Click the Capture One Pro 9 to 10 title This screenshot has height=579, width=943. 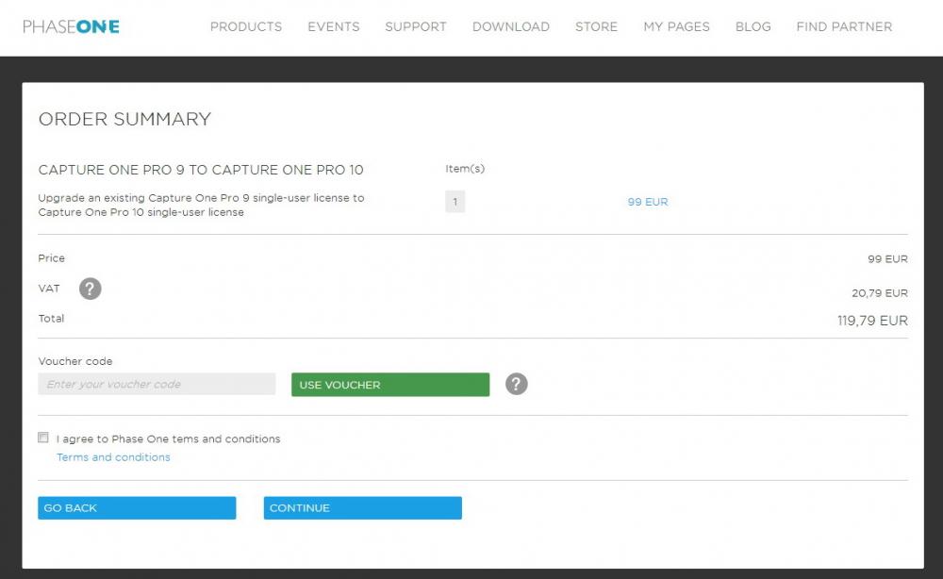[x=201, y=170]
